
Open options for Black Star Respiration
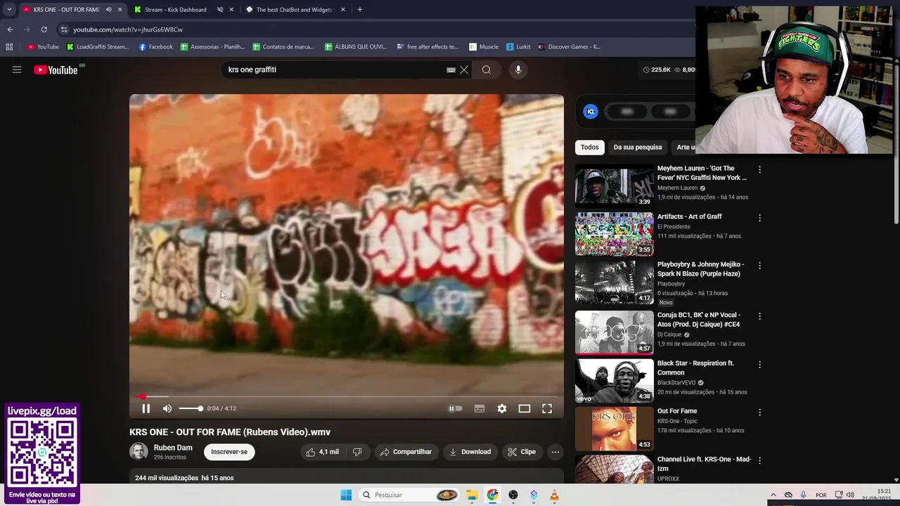pyautogui.click(x=759, y=365)
